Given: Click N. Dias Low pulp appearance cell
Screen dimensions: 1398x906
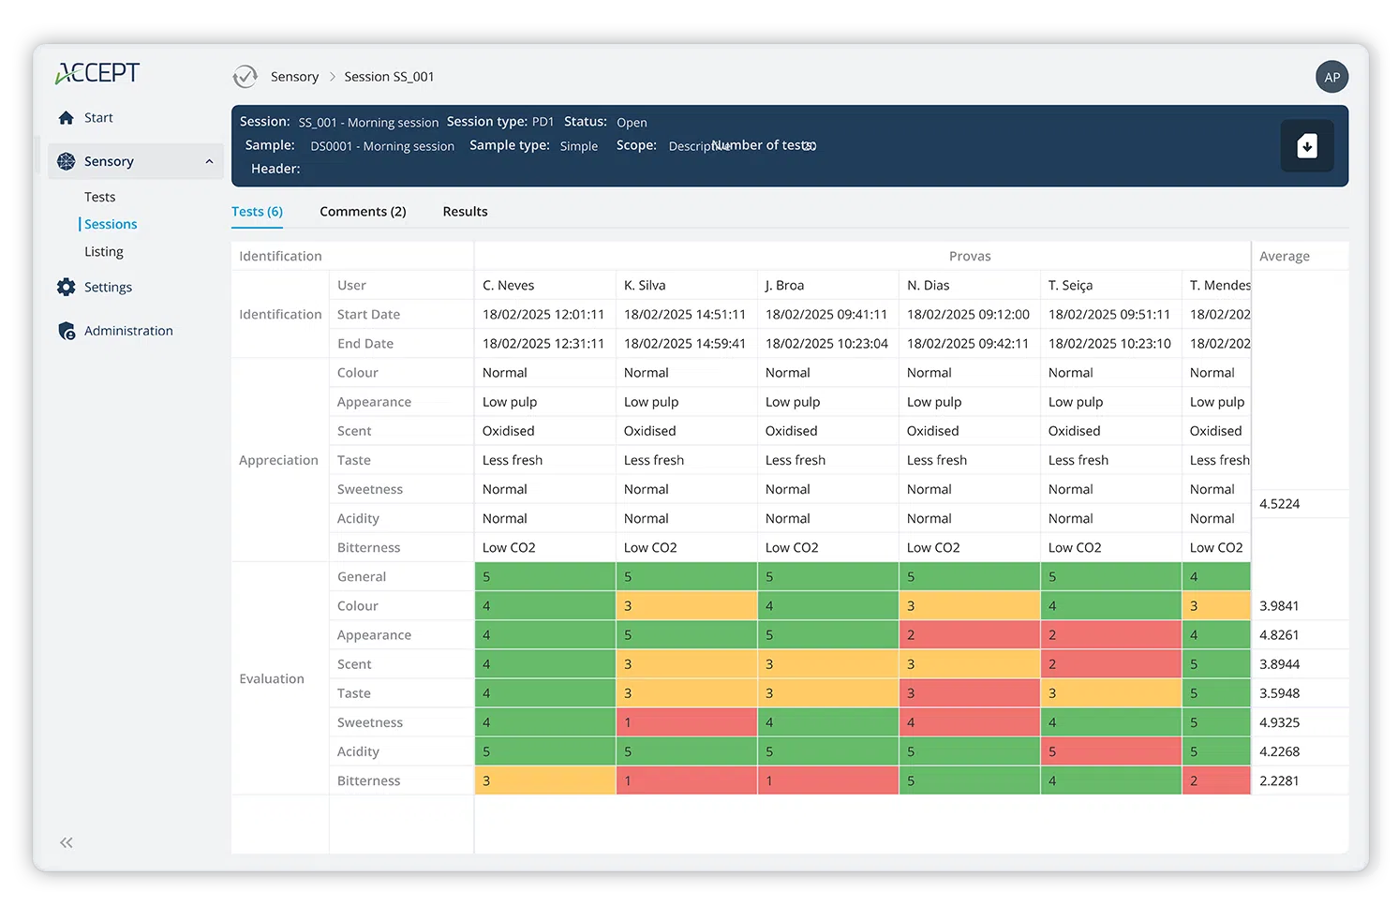Looking at the screenshot, I should coord(969,402).
